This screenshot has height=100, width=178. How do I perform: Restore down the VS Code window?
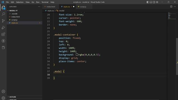pyautogui.click(x=168, y=2)
